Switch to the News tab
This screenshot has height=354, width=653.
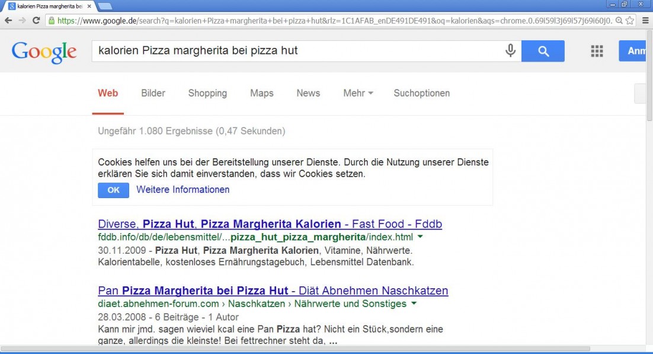(308, 93)
